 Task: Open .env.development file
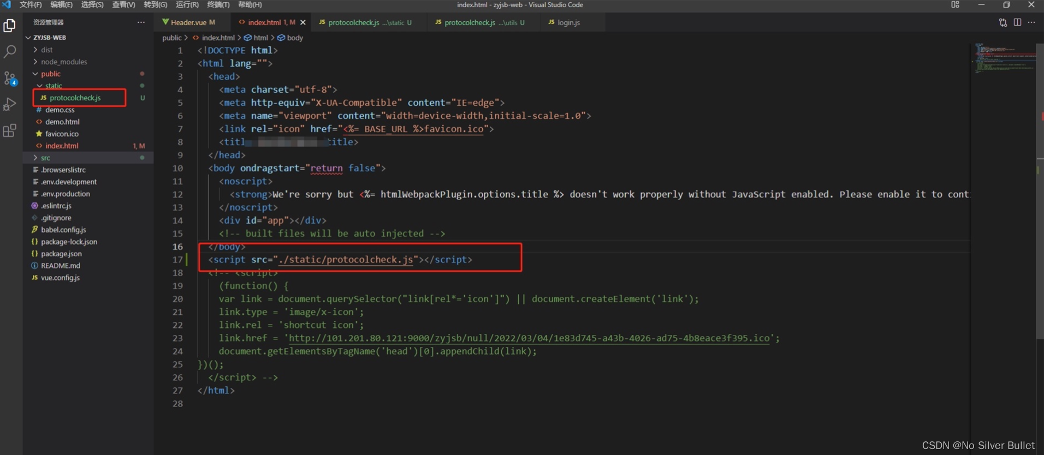click(x=69, y=182)
